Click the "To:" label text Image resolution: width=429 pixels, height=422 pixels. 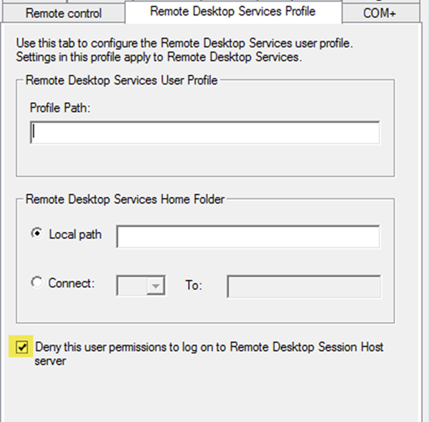194,286
